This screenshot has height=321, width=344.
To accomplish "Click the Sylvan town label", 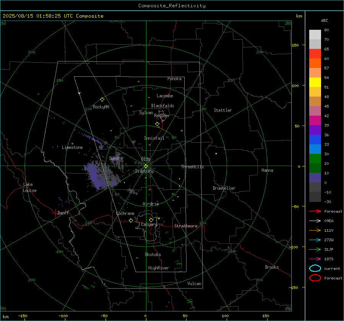I will [146, 113].
